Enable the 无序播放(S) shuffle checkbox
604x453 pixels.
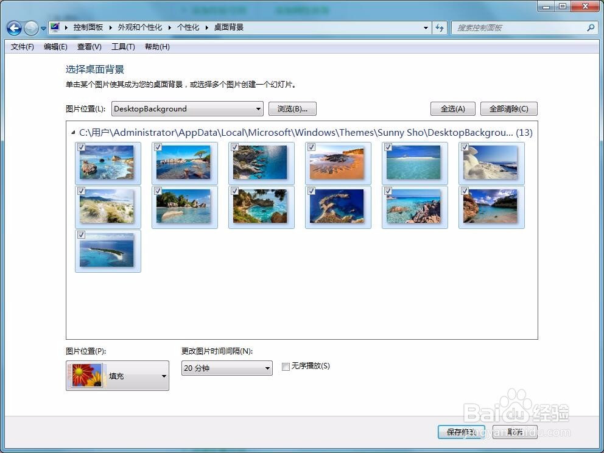click(x=286, y=367)
